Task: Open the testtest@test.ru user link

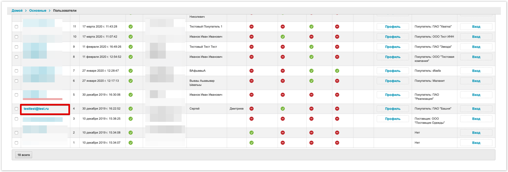Action: coord(36,109)
